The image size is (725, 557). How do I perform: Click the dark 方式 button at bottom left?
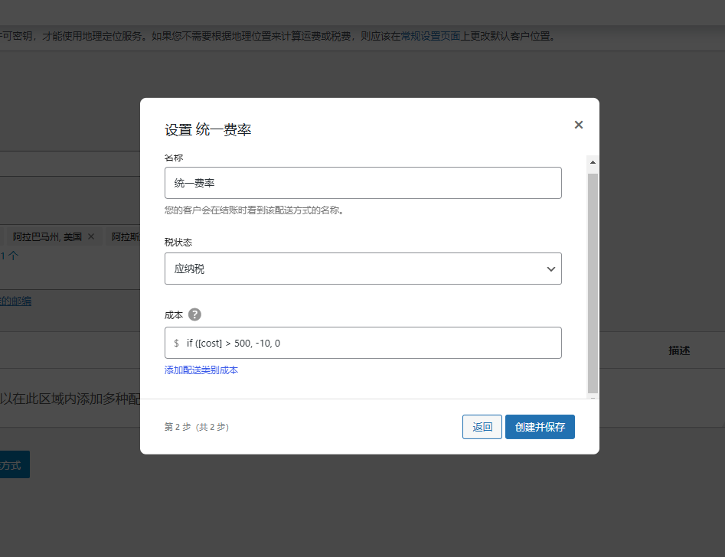pos(13,464)
